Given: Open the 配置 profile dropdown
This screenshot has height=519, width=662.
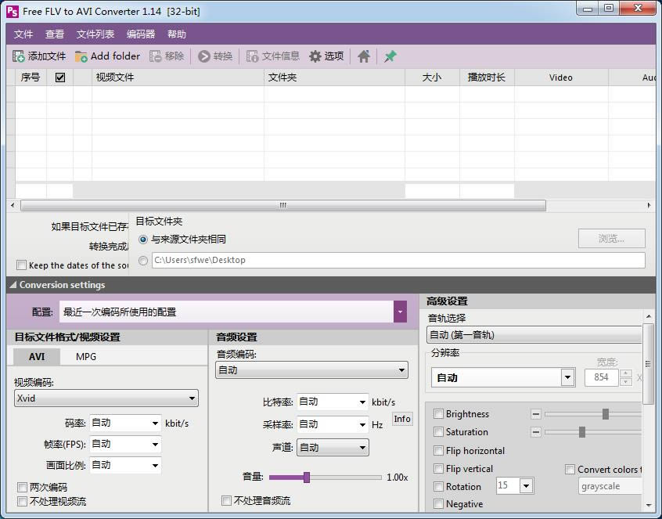Looking at the screenshot, I should click(x=400, y=312).
